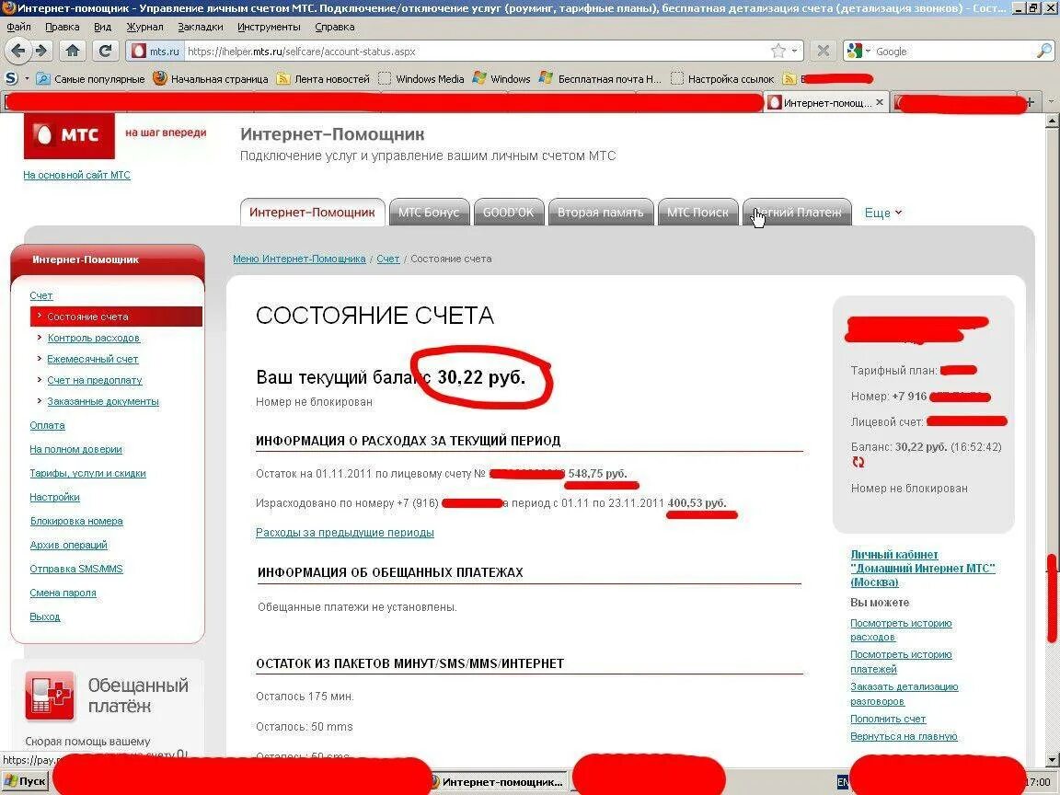
Task: Open the tab list dropdown arrow
Action: coord(1051,102)
